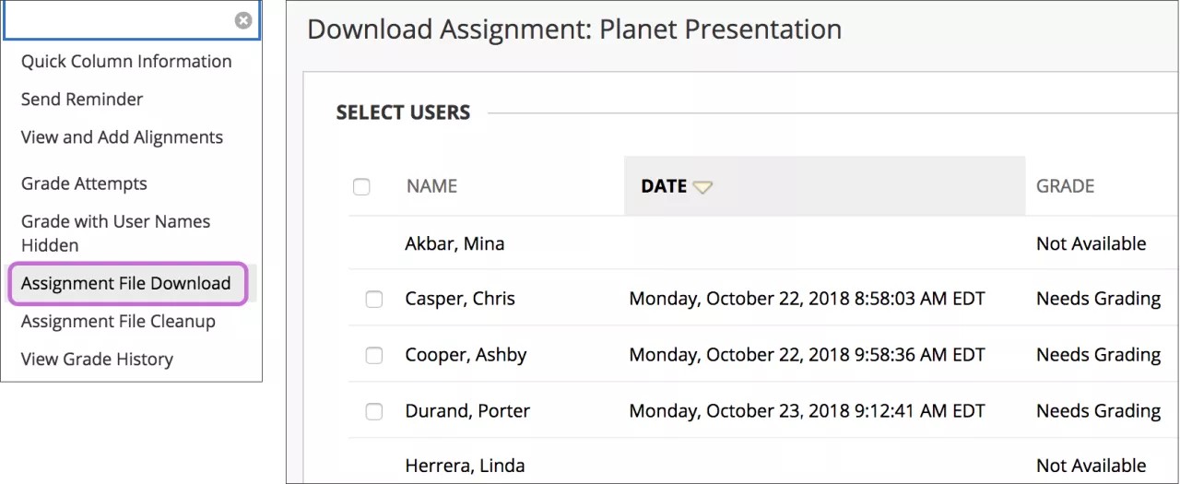1180x484 pixels.
Task: Click Assignment File Download
Action: 125,284
